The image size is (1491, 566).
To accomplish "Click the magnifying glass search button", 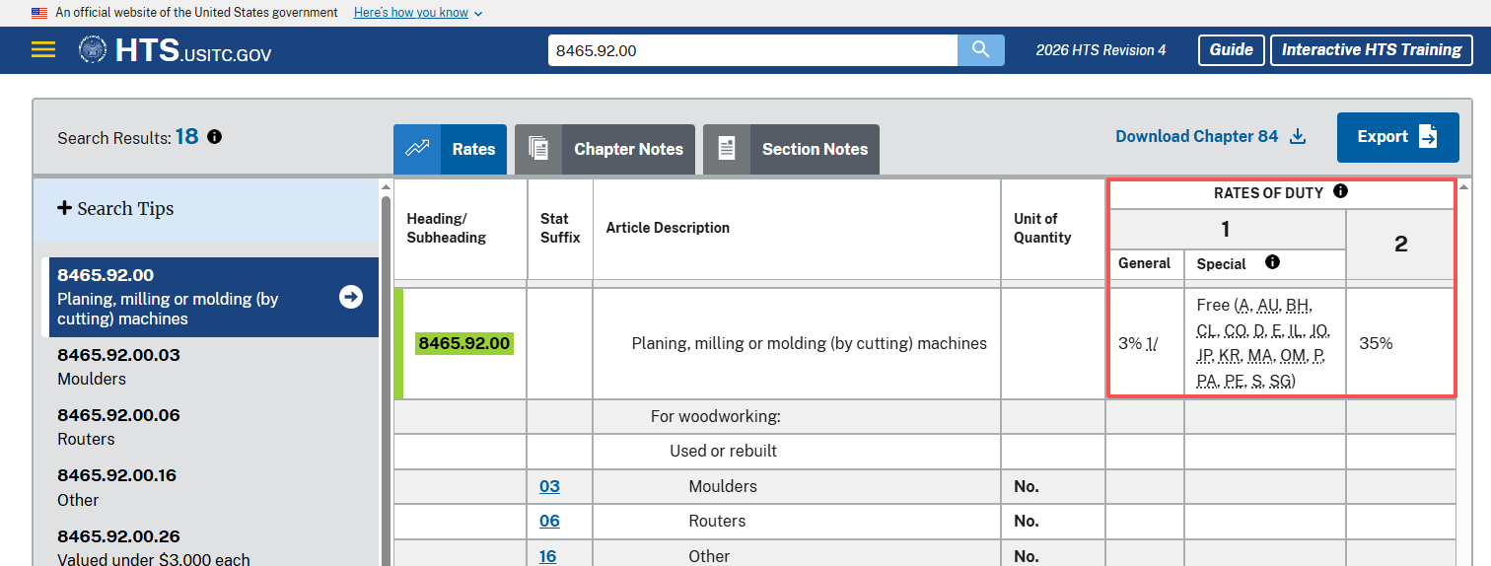I will pos(980,50).
